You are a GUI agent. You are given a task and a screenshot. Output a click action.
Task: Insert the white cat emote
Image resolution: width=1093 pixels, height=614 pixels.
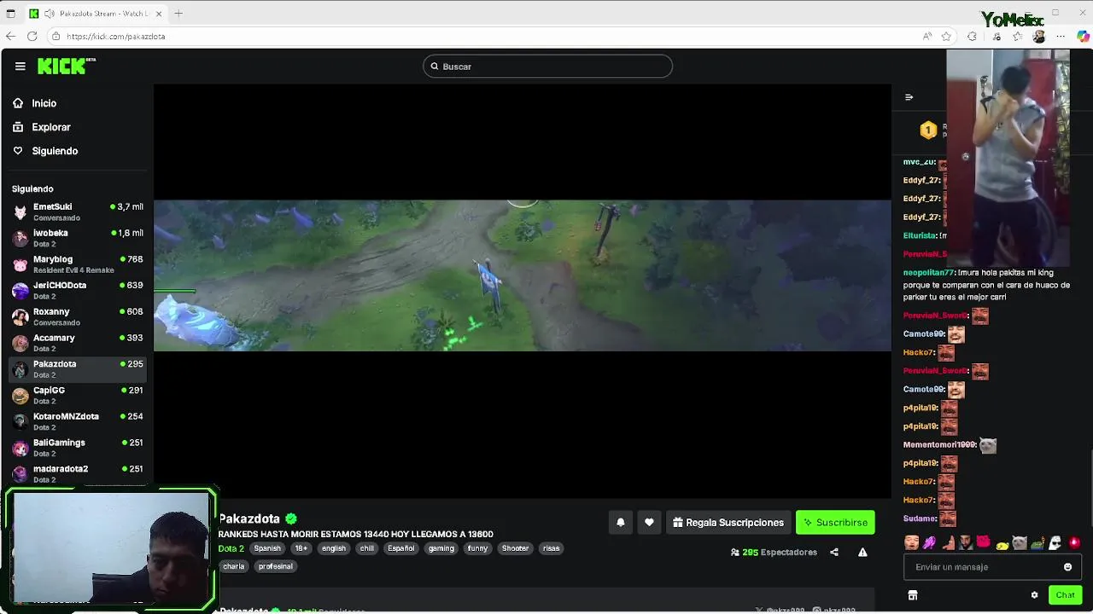pyautogui.click(x=1020, y=542)
